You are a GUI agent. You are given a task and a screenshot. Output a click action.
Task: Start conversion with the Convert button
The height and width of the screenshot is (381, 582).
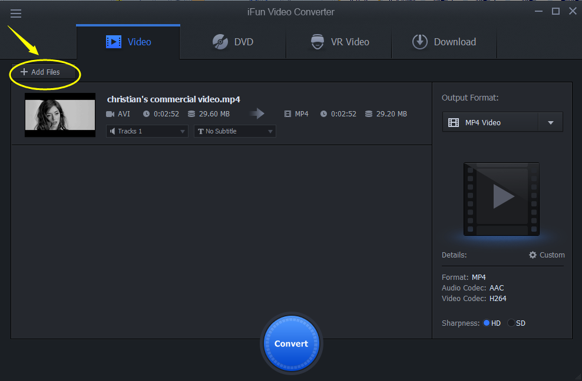(292, 343)
